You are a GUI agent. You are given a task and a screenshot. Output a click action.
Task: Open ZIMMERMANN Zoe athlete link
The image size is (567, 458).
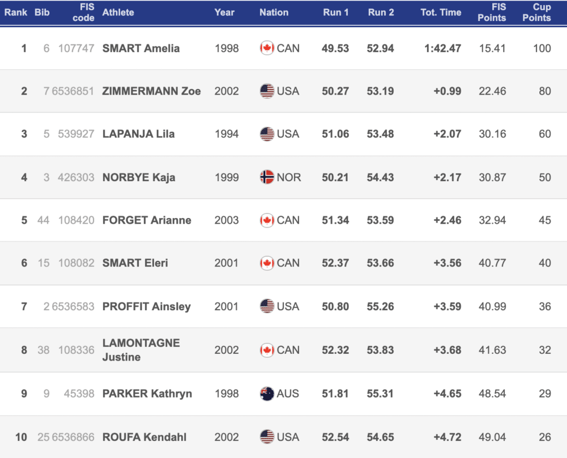click(152, 91)
